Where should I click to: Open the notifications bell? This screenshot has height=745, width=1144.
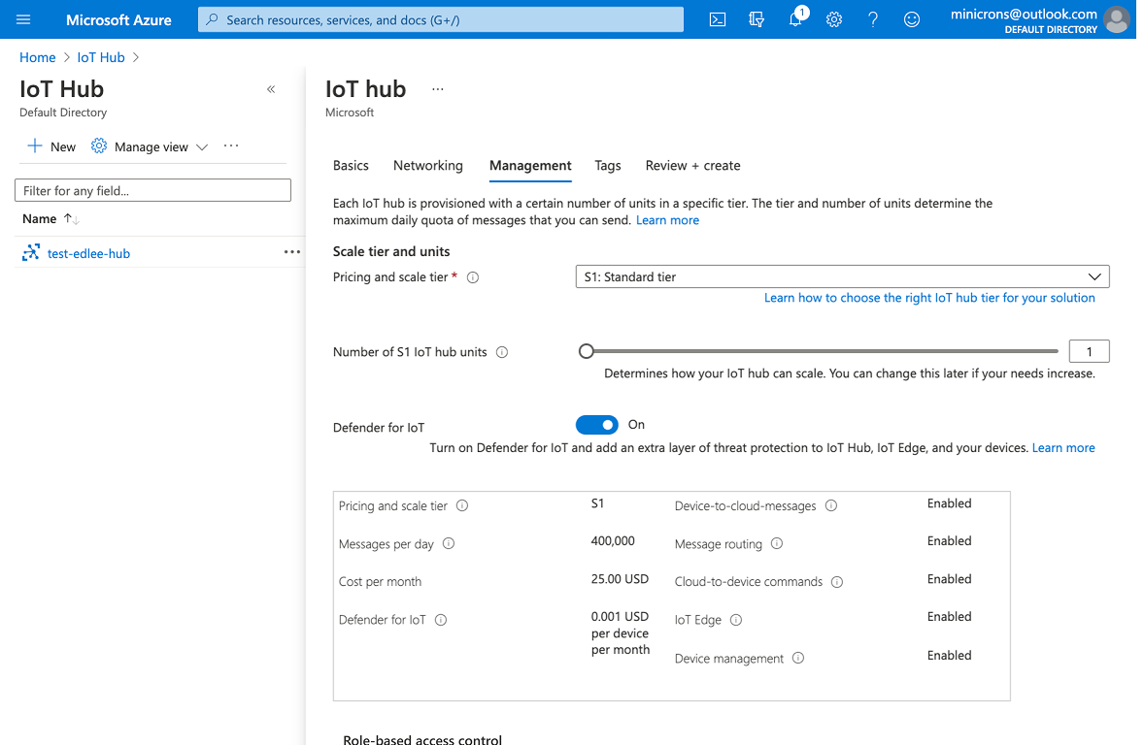click(x=796, y=19)
